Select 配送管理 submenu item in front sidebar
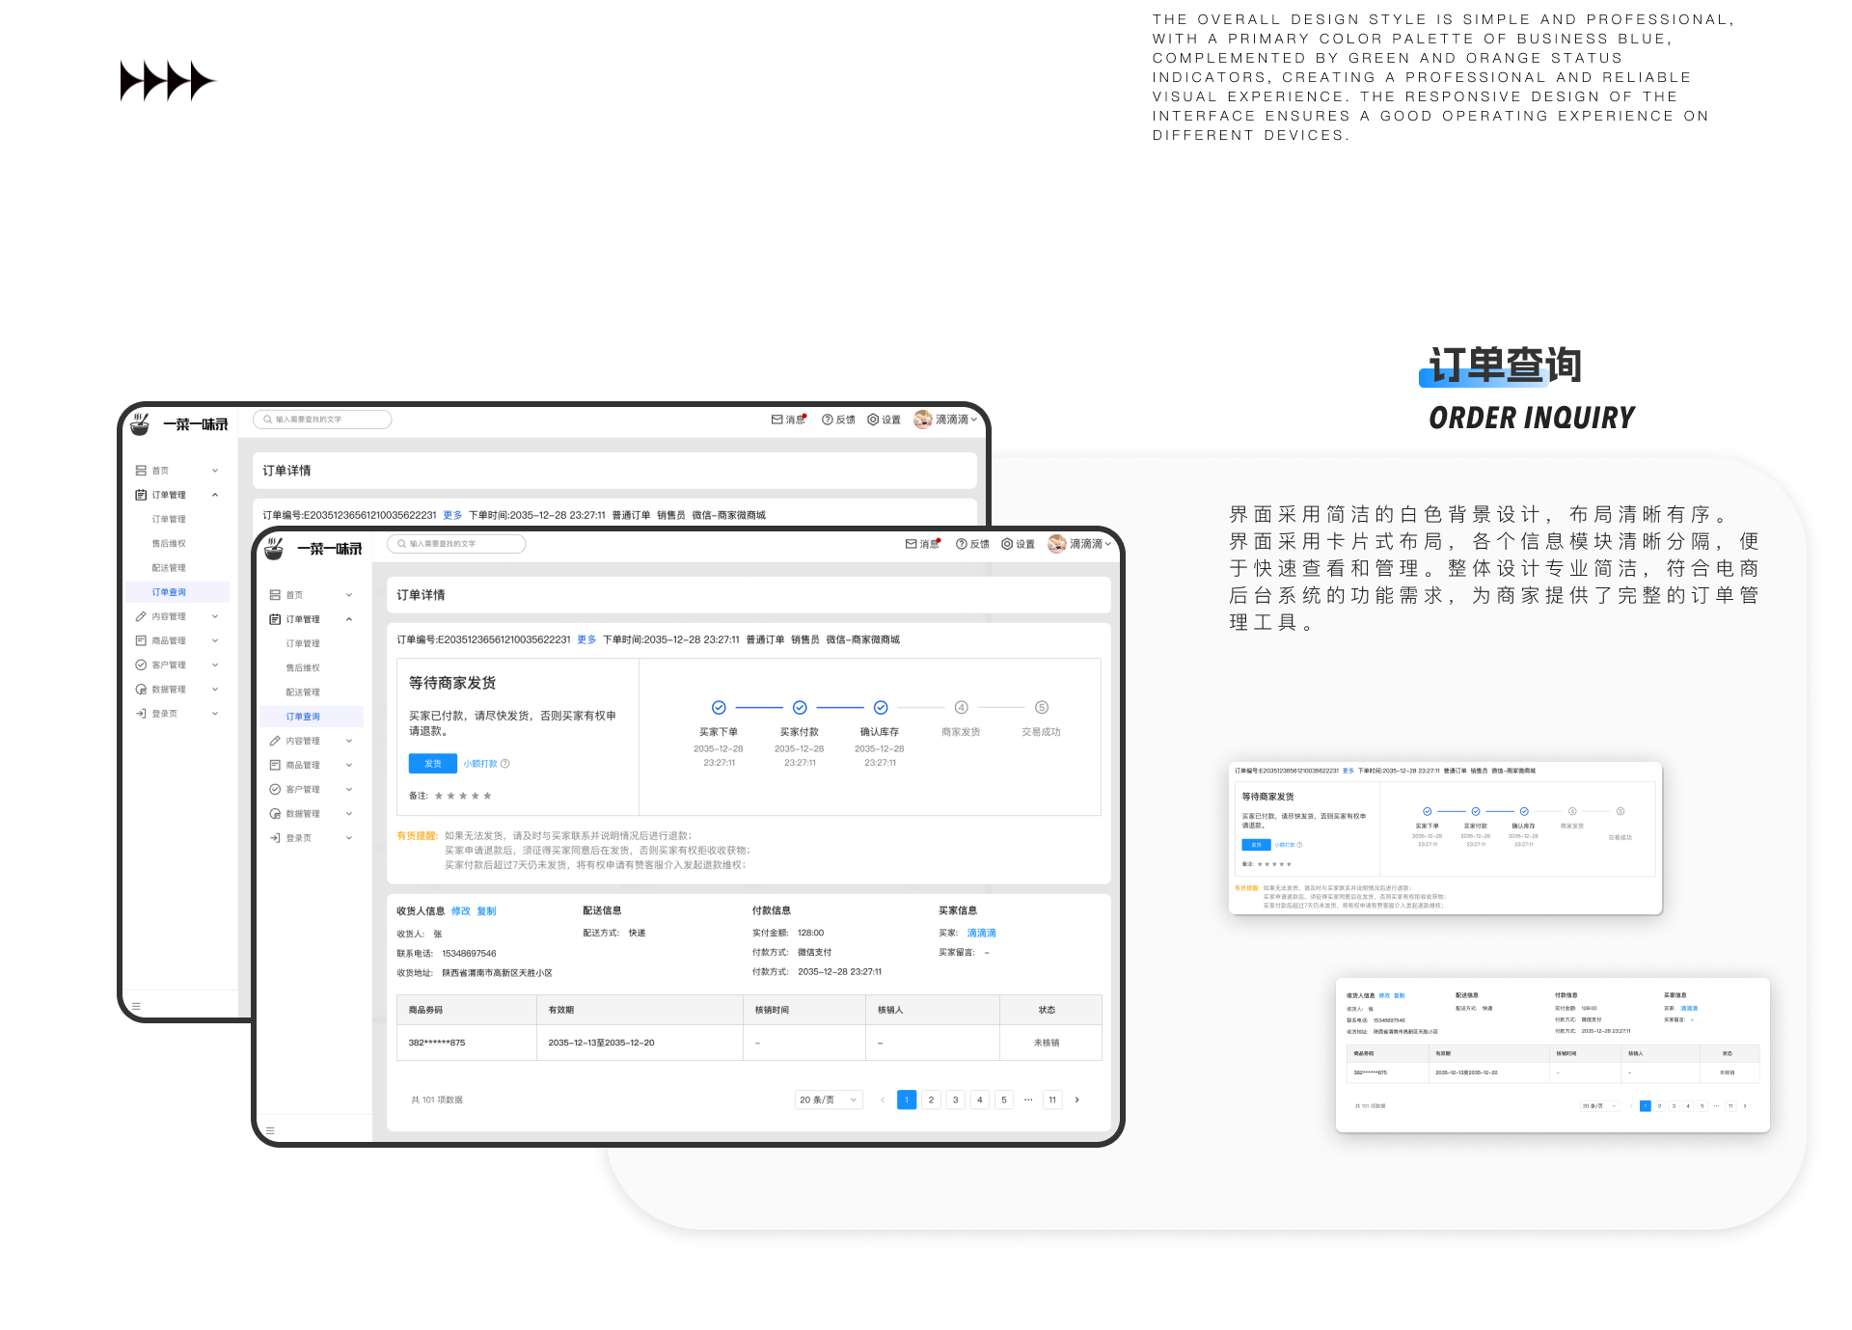The image size is (1852, 1330). pos(302,692)
